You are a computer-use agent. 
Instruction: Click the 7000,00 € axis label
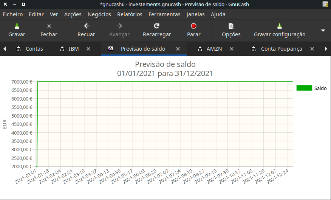(22, 82)
